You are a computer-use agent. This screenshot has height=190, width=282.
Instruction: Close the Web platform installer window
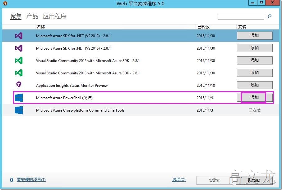272,3
